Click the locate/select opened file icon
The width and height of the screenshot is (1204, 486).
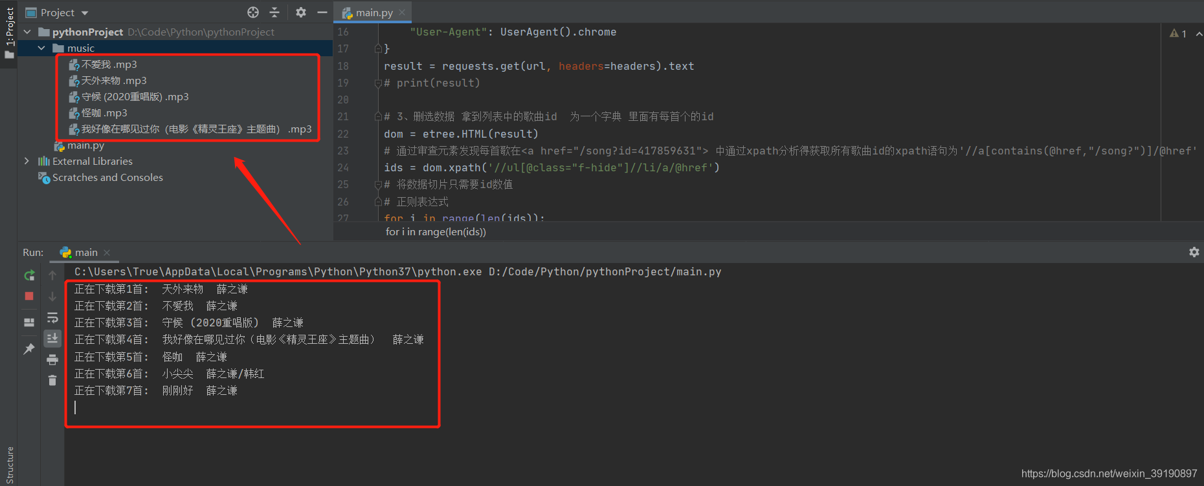pyautogui.click(x=253, y=12)
